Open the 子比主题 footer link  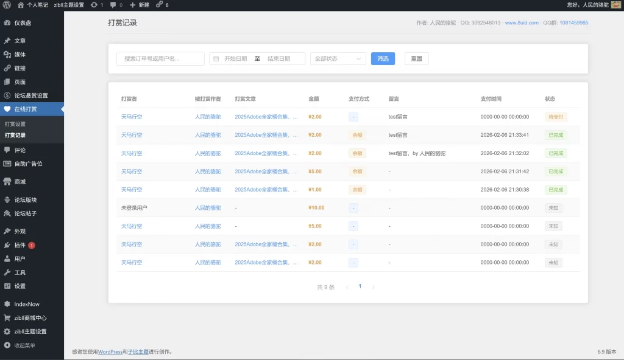coord(137,351)
